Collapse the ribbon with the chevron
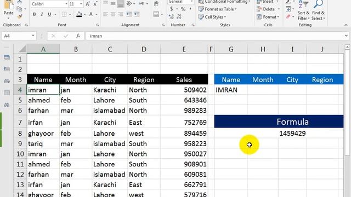Viewport: 351px width, 197px height. click(346, 25)
